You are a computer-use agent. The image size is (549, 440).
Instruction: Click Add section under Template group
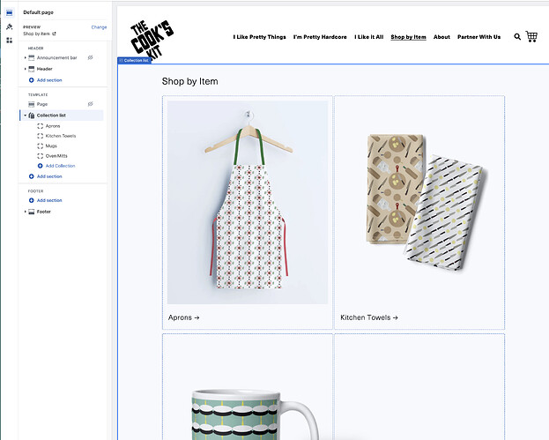tap(49, 176)
